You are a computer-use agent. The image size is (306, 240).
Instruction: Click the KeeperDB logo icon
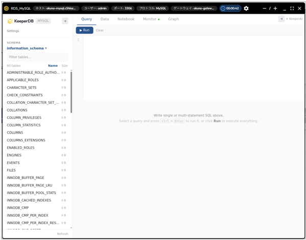click(x=10, y=21)
